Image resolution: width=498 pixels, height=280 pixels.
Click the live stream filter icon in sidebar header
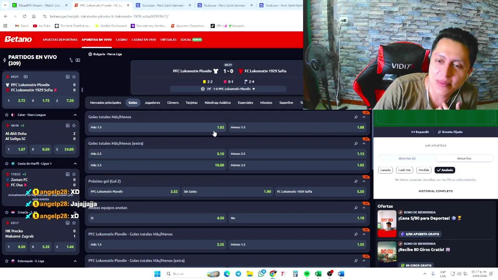pyautogui.click(x=77, y=60)
